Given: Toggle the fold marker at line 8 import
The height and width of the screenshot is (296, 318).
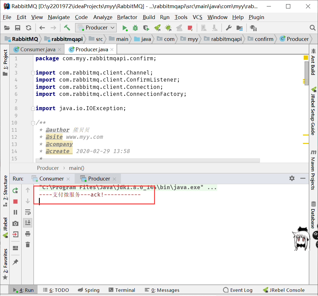Looking at the screenshot, I should point(33,108).
